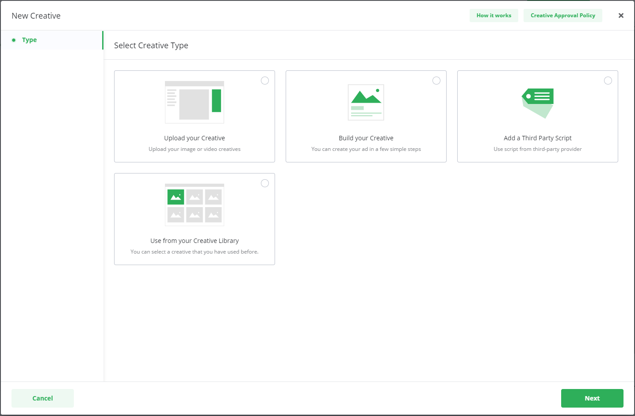Viewport: 635px width, 416px height.
Task: View the Creative Approval Policy
Action: [562, 15]
